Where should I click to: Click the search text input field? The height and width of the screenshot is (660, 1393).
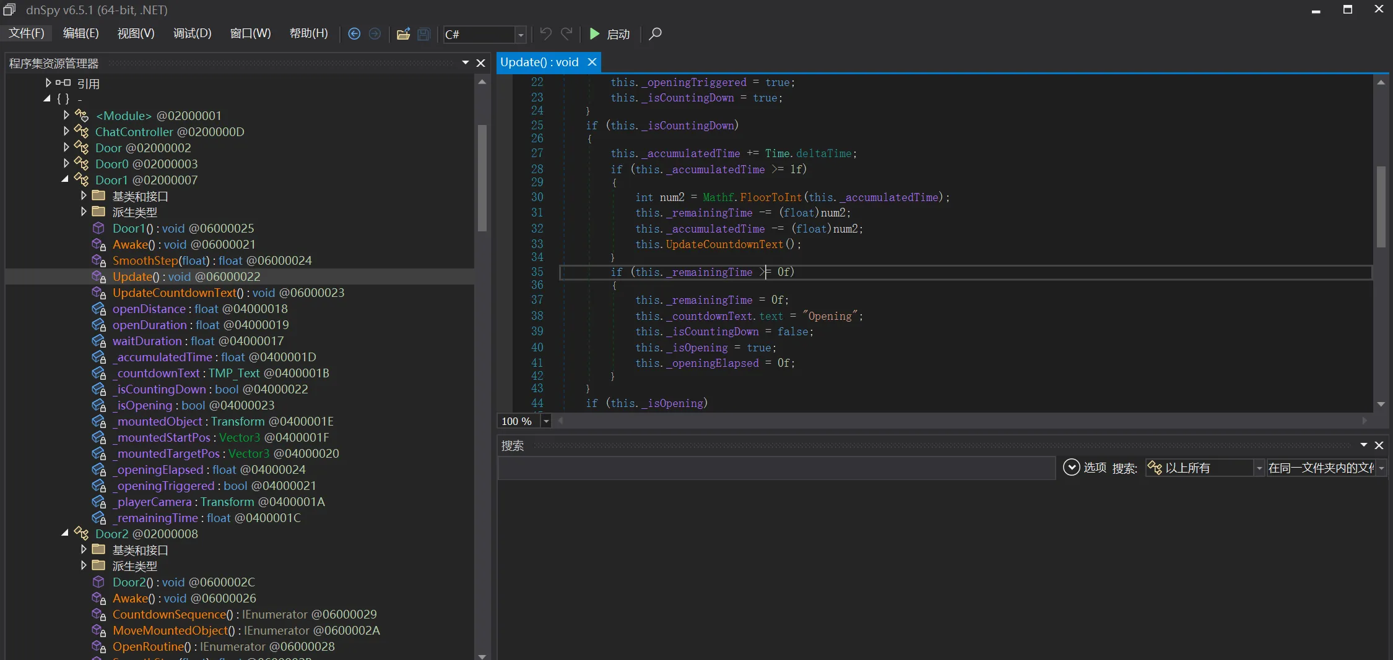tap(776, 468)
